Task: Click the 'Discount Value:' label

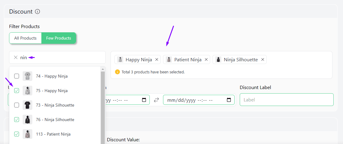Action: pyautogui.click(x=123, y=140)
